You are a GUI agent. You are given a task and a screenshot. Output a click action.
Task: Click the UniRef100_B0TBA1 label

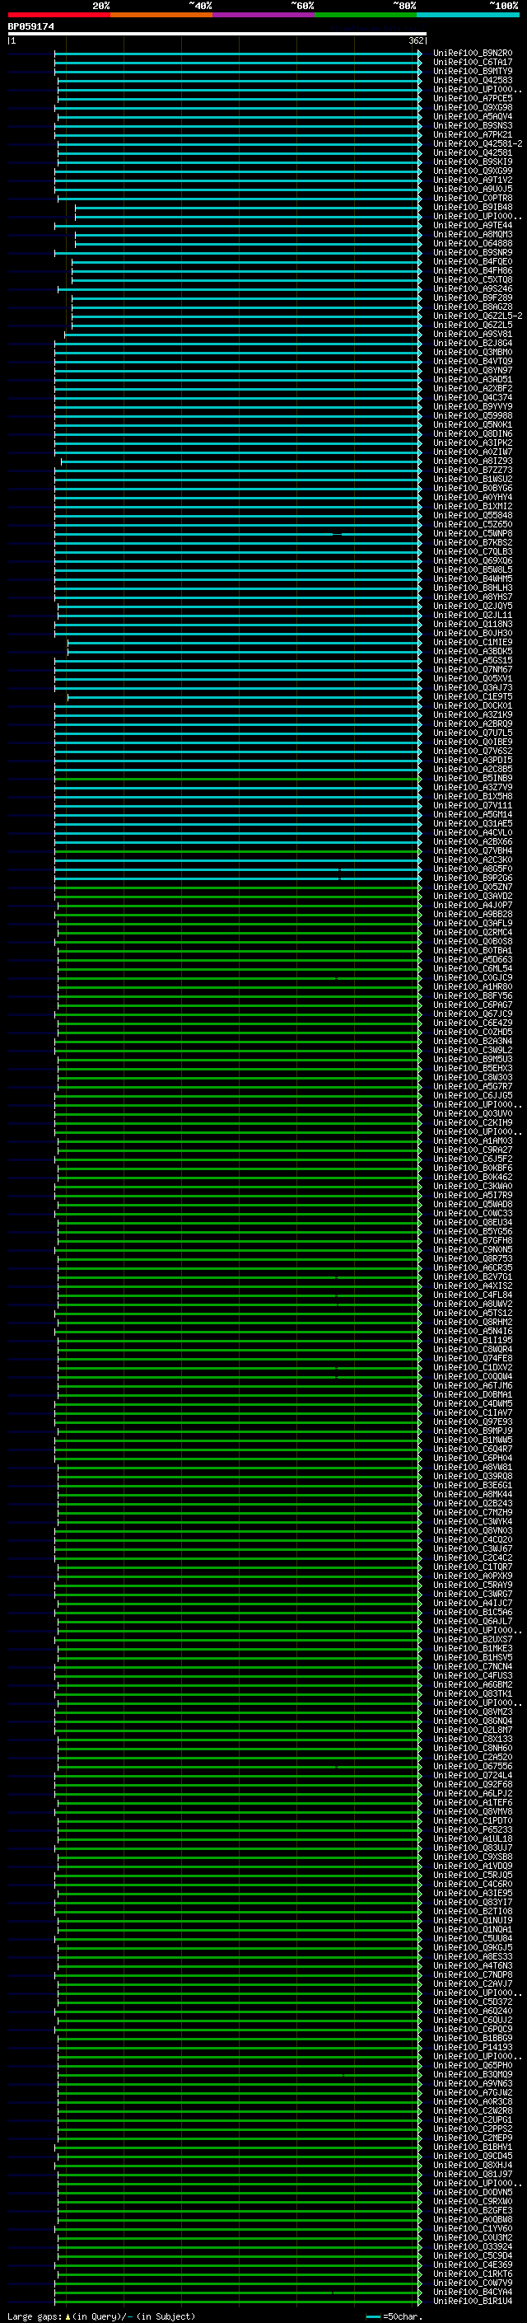[472, 950]
